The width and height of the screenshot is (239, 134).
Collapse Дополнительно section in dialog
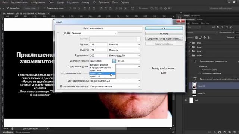(62, 74)
